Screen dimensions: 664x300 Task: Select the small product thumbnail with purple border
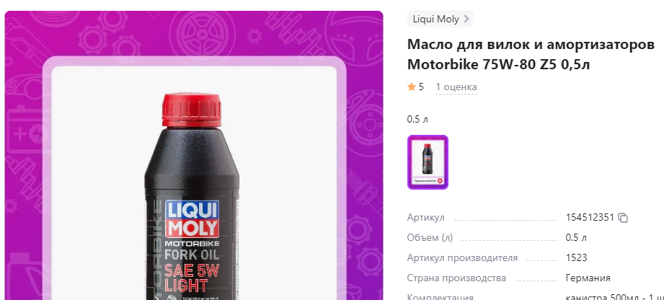coord(428,162)
